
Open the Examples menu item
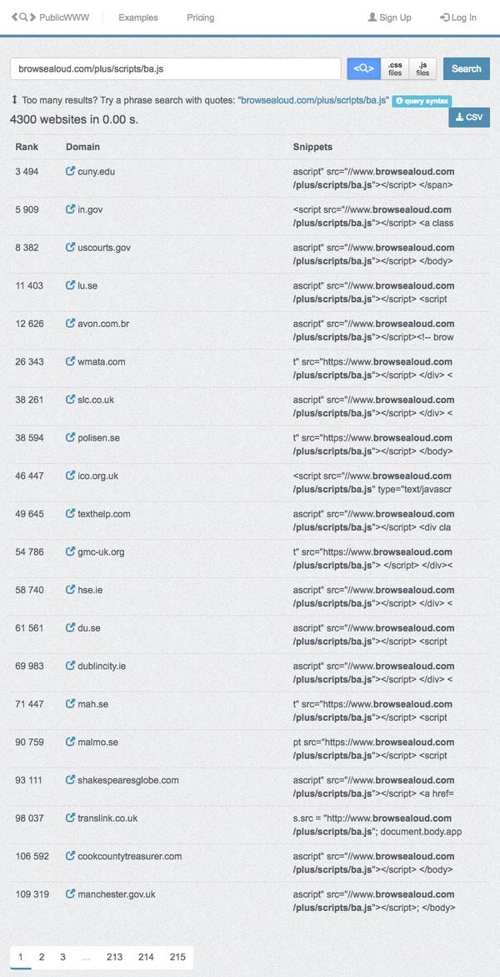138,18
